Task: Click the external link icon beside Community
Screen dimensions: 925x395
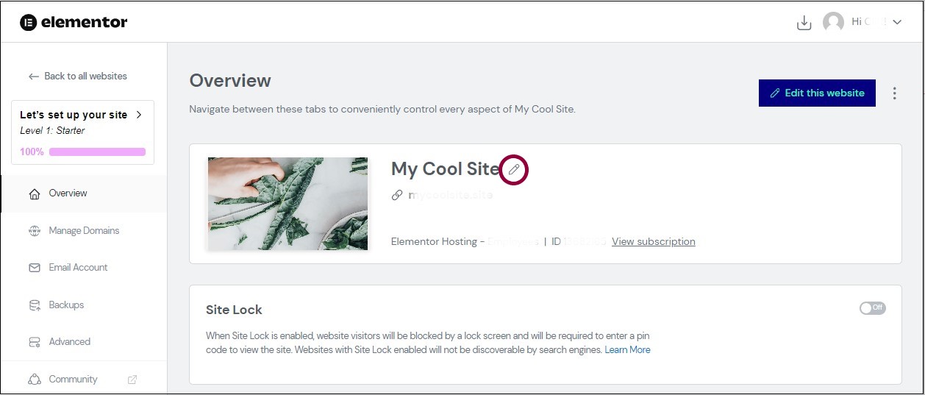Action: pyautogui.click(x=132, y=380)
